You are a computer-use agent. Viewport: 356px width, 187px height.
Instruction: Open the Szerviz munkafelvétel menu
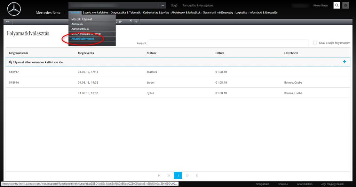coord(95,13)
